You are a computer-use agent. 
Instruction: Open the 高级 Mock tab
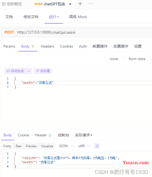pos(78,17)
